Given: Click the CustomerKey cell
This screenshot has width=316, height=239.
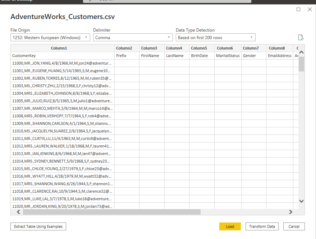Looking at the screenshot, I should 63,56.
